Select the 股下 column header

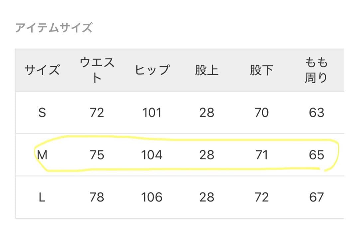click(261, 70)
